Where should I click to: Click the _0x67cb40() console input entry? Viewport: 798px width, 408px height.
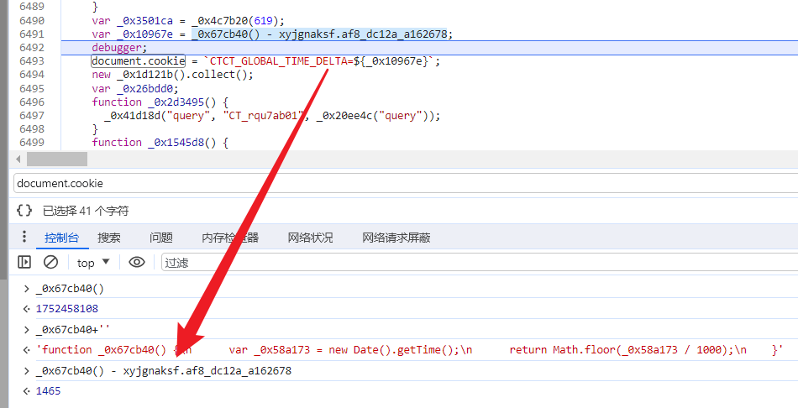click(70, 289)
